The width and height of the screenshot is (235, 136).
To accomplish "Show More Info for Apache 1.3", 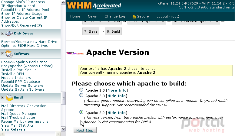I will click(117, 90).
